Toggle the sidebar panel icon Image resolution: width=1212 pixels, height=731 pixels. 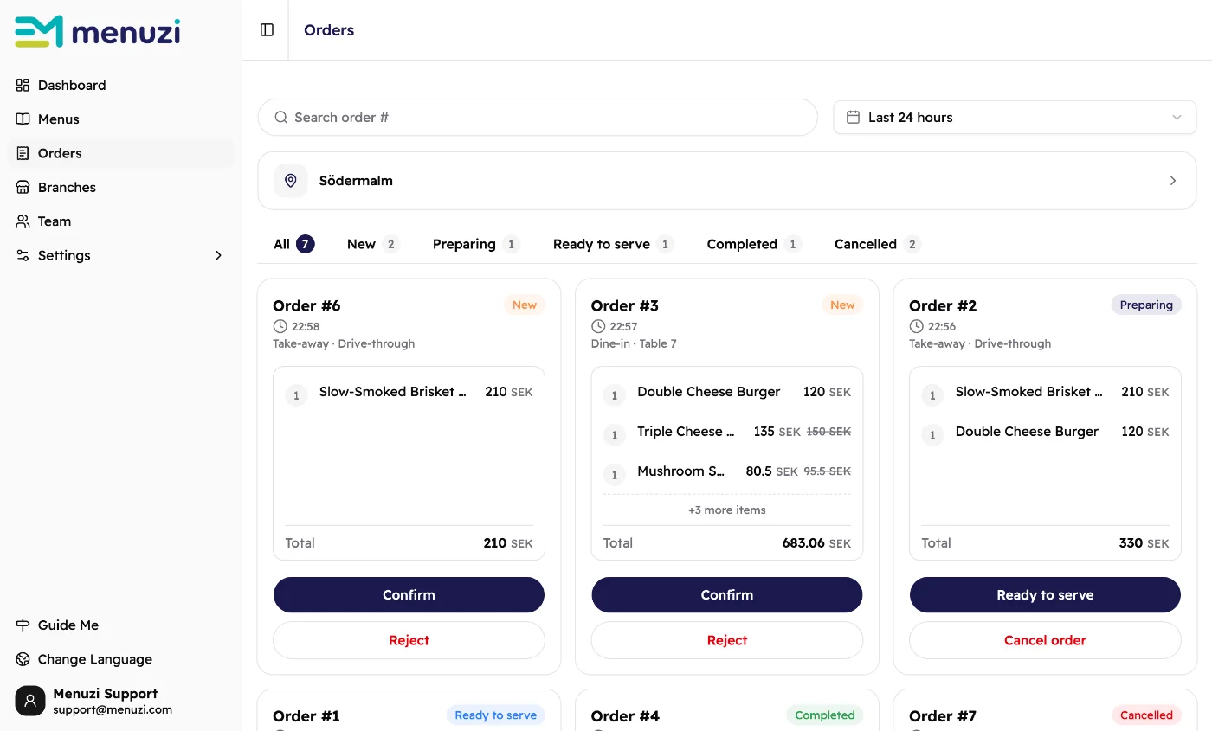[267, 30]
